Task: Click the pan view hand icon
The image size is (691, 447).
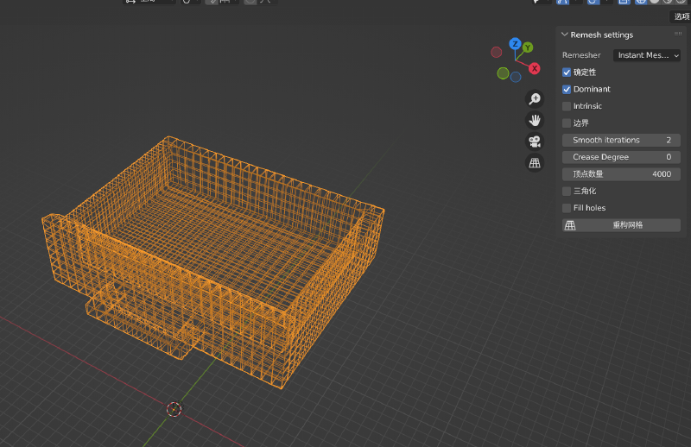Action: [x=535, y=120]
